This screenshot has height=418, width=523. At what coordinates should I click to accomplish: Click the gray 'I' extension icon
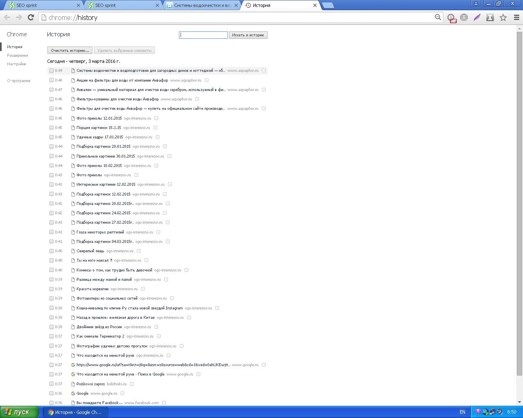490,17
